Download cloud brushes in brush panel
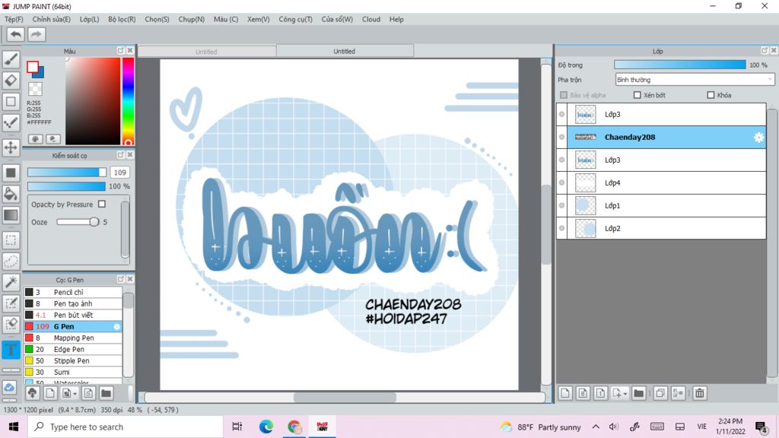The width and height of the screenshot is (779, 438). click(32, 393)
